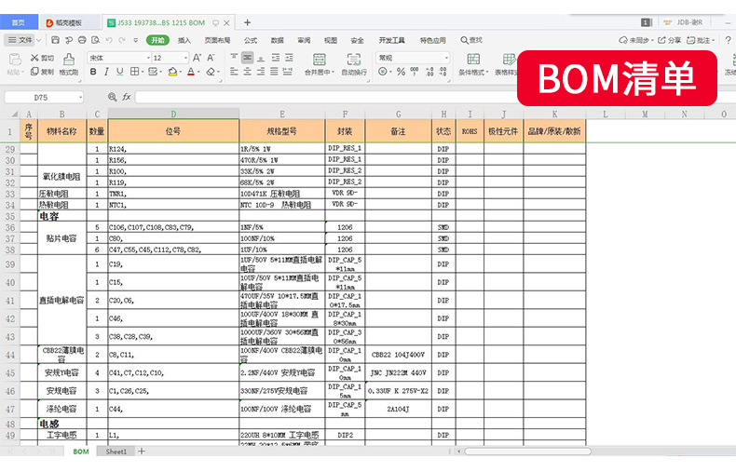The width and height of the screenshot is (736, 472).
Task: Click the percent style icon
Action: 401,72
